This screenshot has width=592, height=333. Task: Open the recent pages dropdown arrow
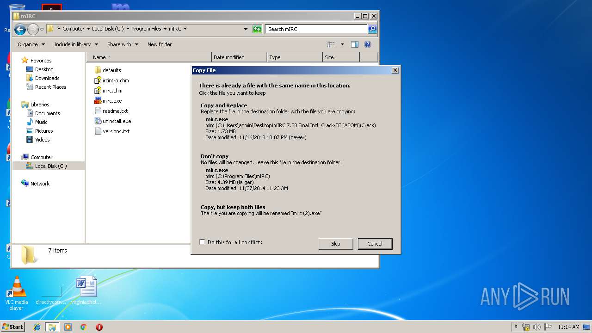(x=42, y=30)
